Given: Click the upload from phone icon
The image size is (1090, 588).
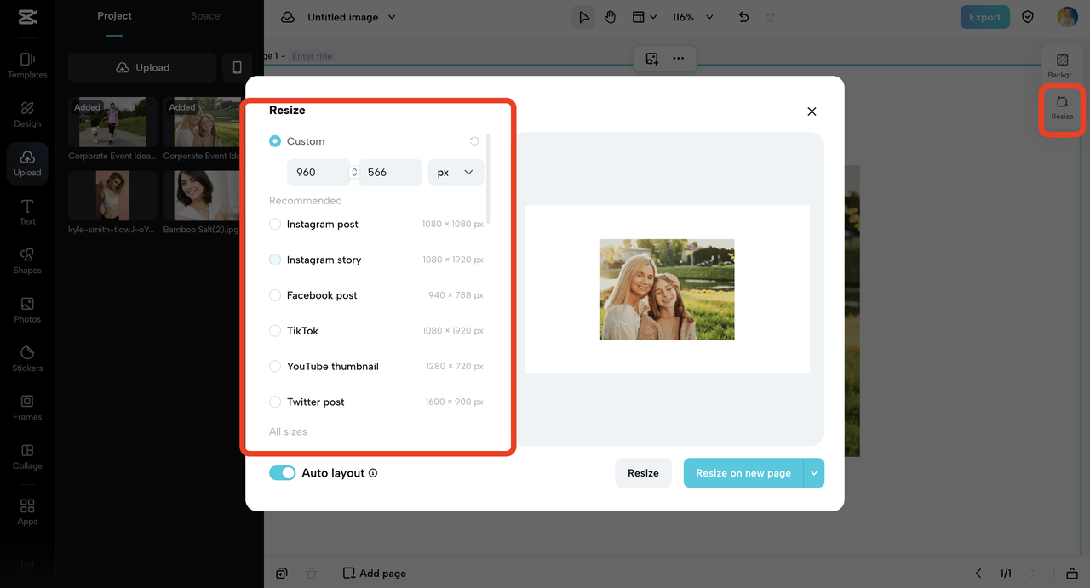Looking at the screenshot, I should tap(238, 67).
